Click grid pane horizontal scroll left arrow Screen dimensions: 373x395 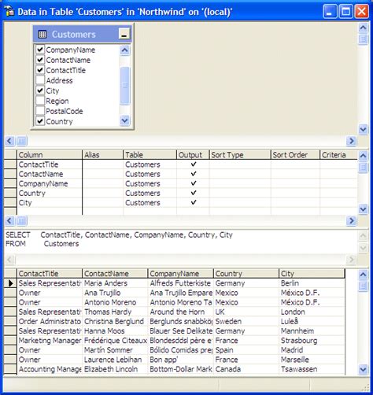click(x=9, y=220)
